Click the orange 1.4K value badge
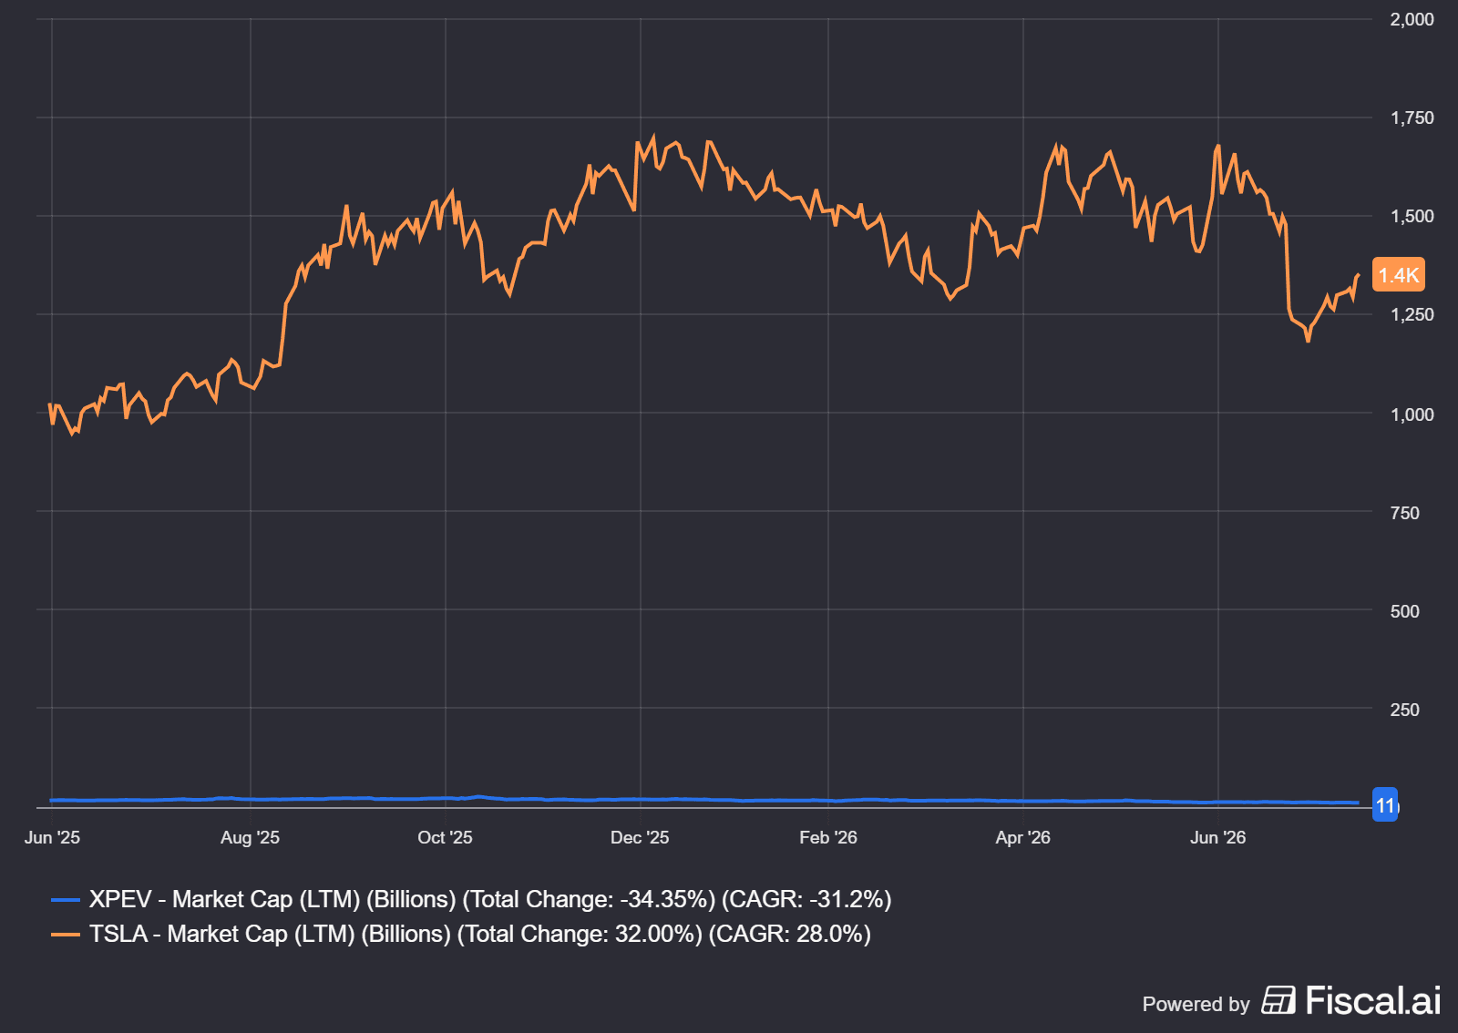Image resolution: width=1458 pixels, height=1033 pixels. coord(1399,275)
